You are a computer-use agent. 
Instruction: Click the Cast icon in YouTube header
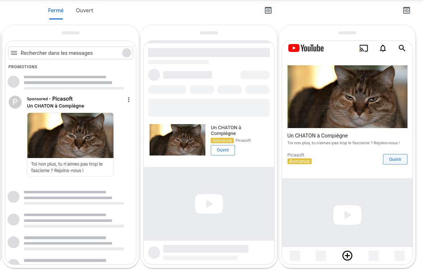coord(364,48)
